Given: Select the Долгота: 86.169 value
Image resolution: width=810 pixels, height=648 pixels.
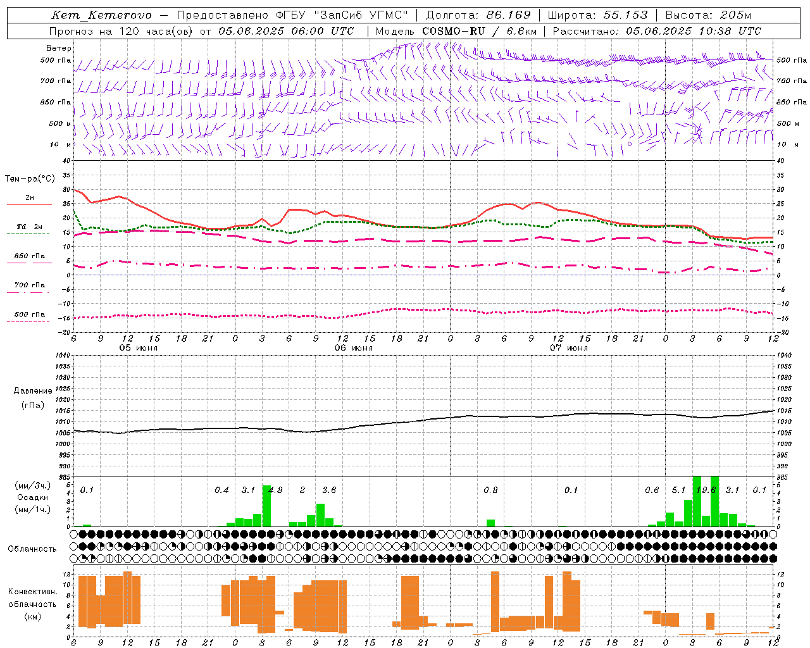Looking at the screenshot, I should [x=478, y=15].
